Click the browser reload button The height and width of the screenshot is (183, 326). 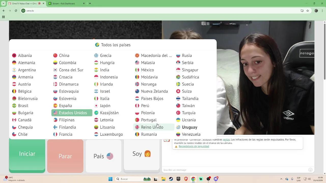[16, 11]
